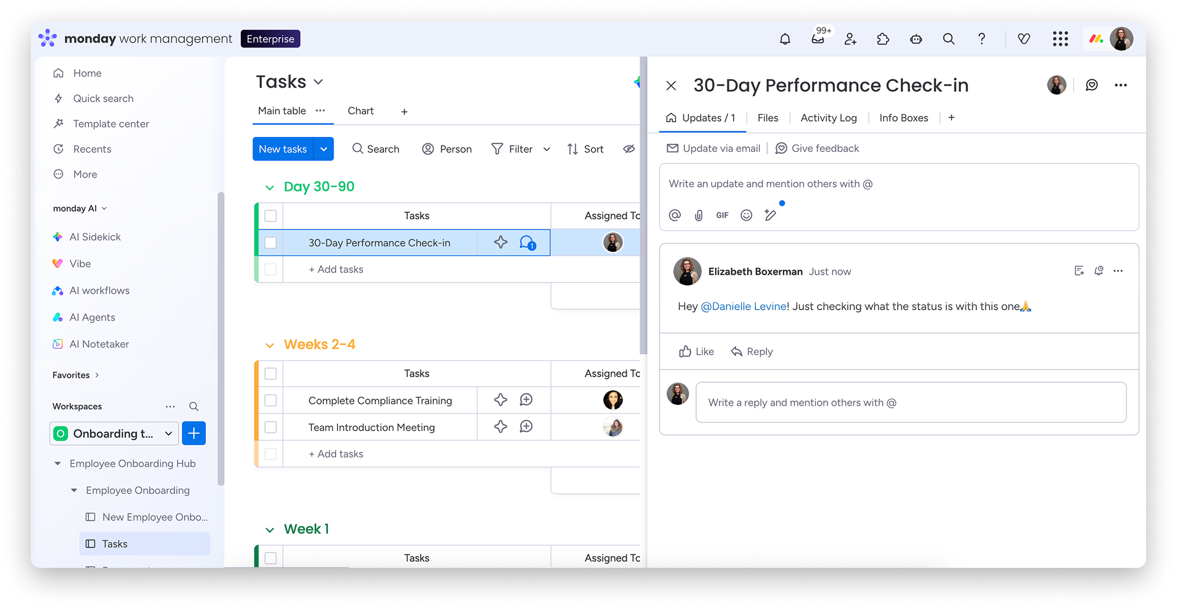Switch to the Activity Log tab
Image resolution: width=1177 pixels, height=608 pixels.
pos(828,118)
